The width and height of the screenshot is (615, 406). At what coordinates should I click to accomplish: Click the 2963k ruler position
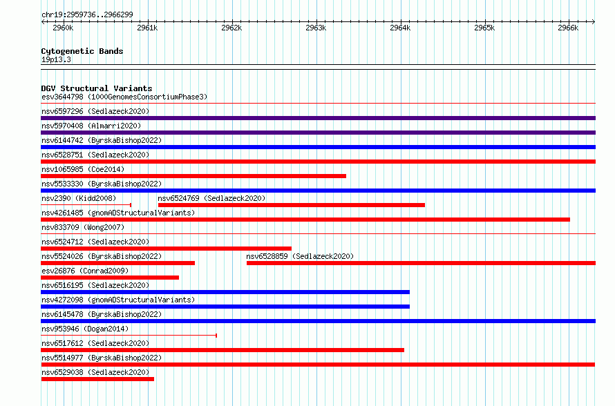click(316, 28)
